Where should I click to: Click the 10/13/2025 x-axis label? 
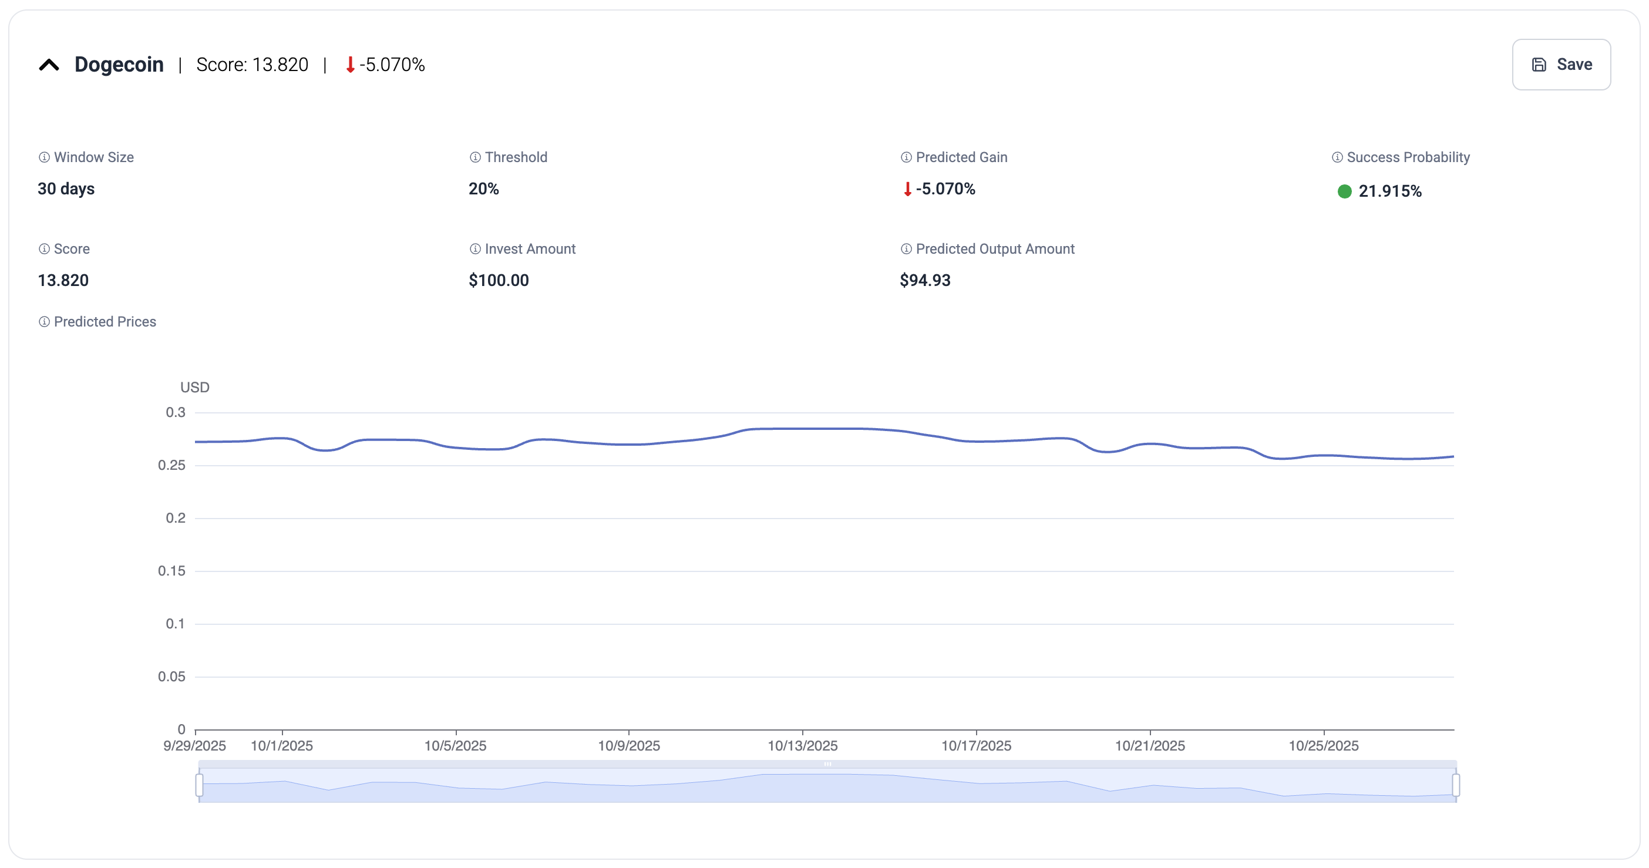coord(802,746)
